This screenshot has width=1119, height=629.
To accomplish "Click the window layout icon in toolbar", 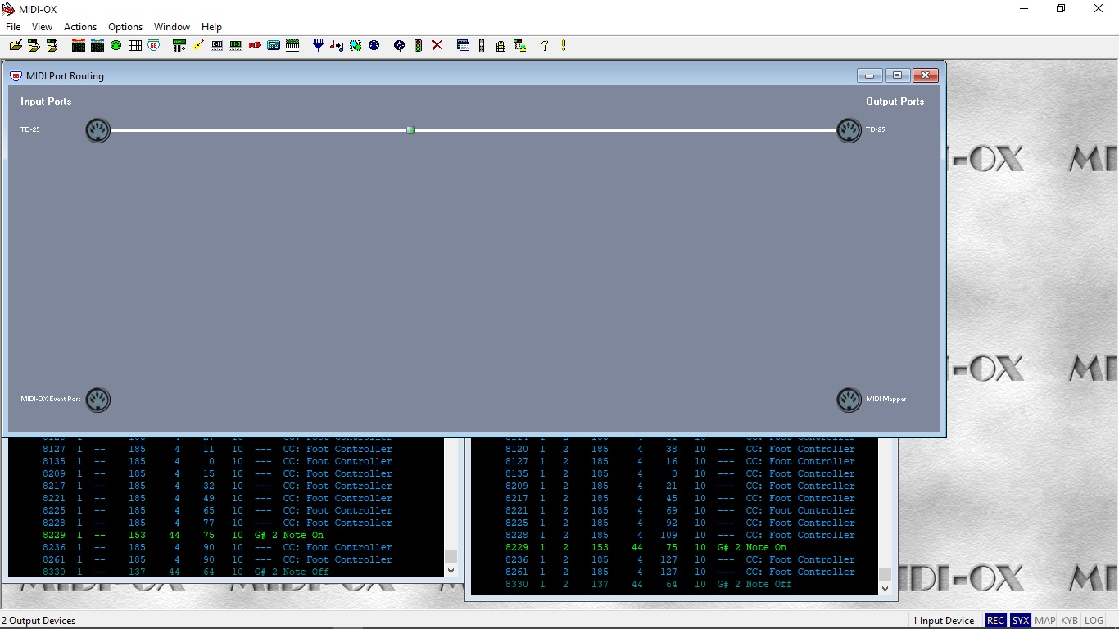I will tap(463, 46).
